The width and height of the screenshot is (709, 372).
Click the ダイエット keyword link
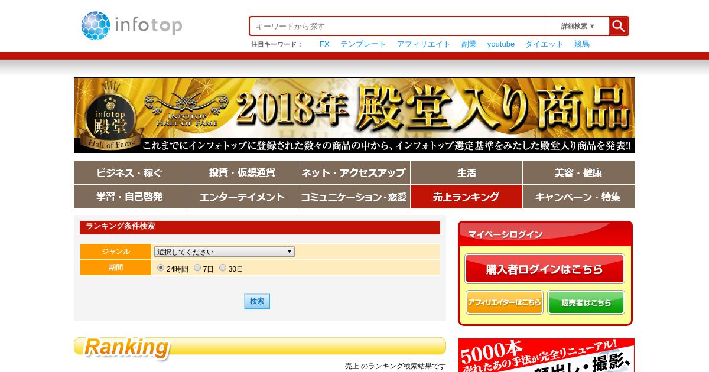[x=544, y=44]
